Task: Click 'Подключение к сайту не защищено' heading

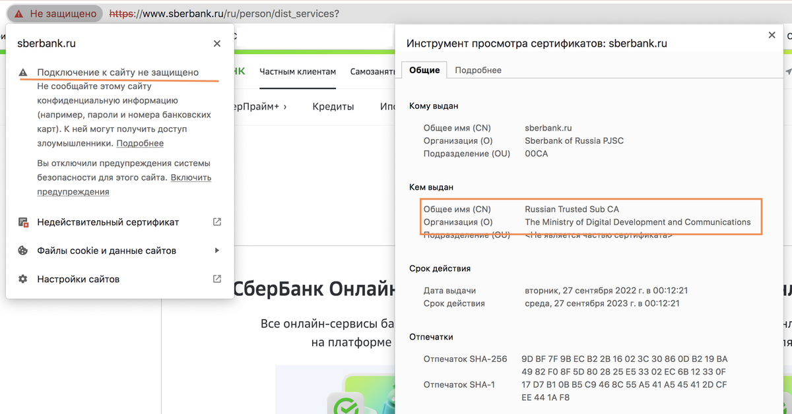Action: (117, 73)
